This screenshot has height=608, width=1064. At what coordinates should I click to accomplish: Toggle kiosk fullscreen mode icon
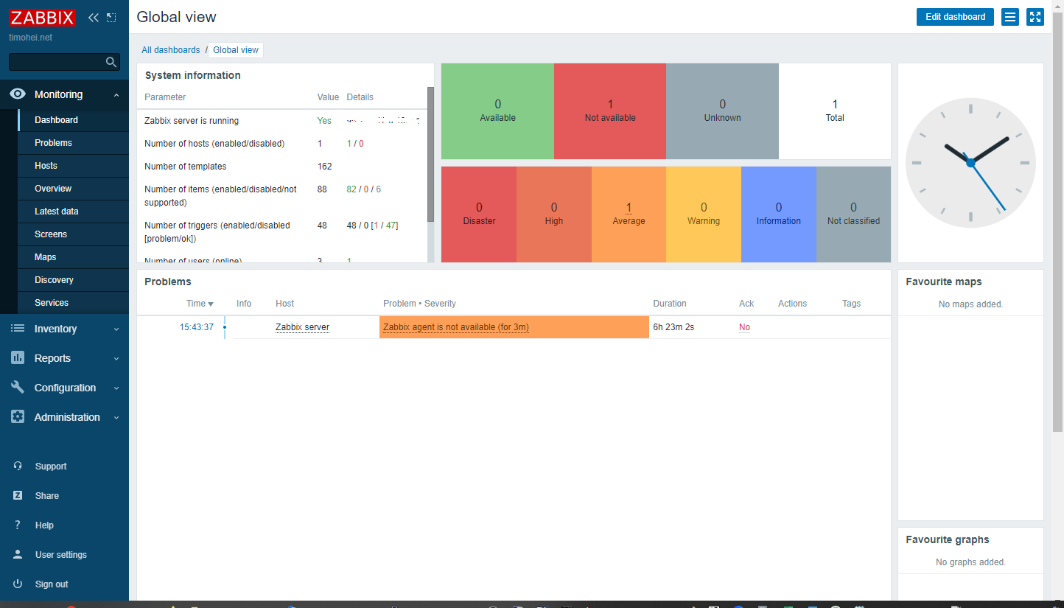tap(1035, 17)
